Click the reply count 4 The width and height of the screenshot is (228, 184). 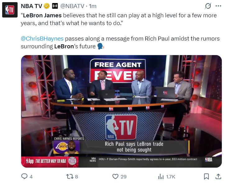pyautogui.click(x=31, y=177)
